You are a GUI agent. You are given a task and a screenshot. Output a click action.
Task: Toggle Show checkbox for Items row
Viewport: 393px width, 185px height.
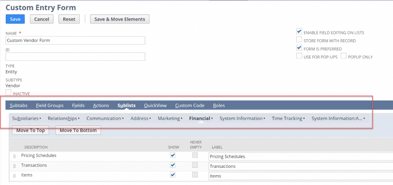click(x=173, y=175)
